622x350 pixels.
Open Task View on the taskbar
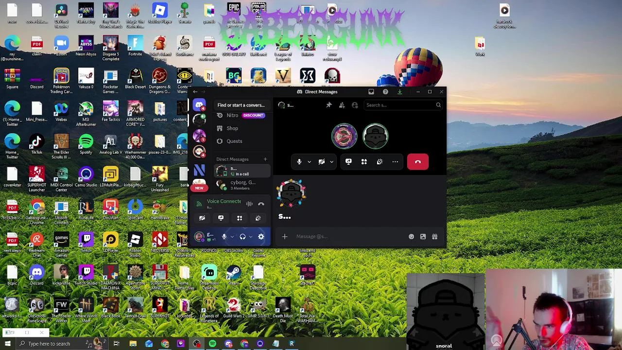117,344
